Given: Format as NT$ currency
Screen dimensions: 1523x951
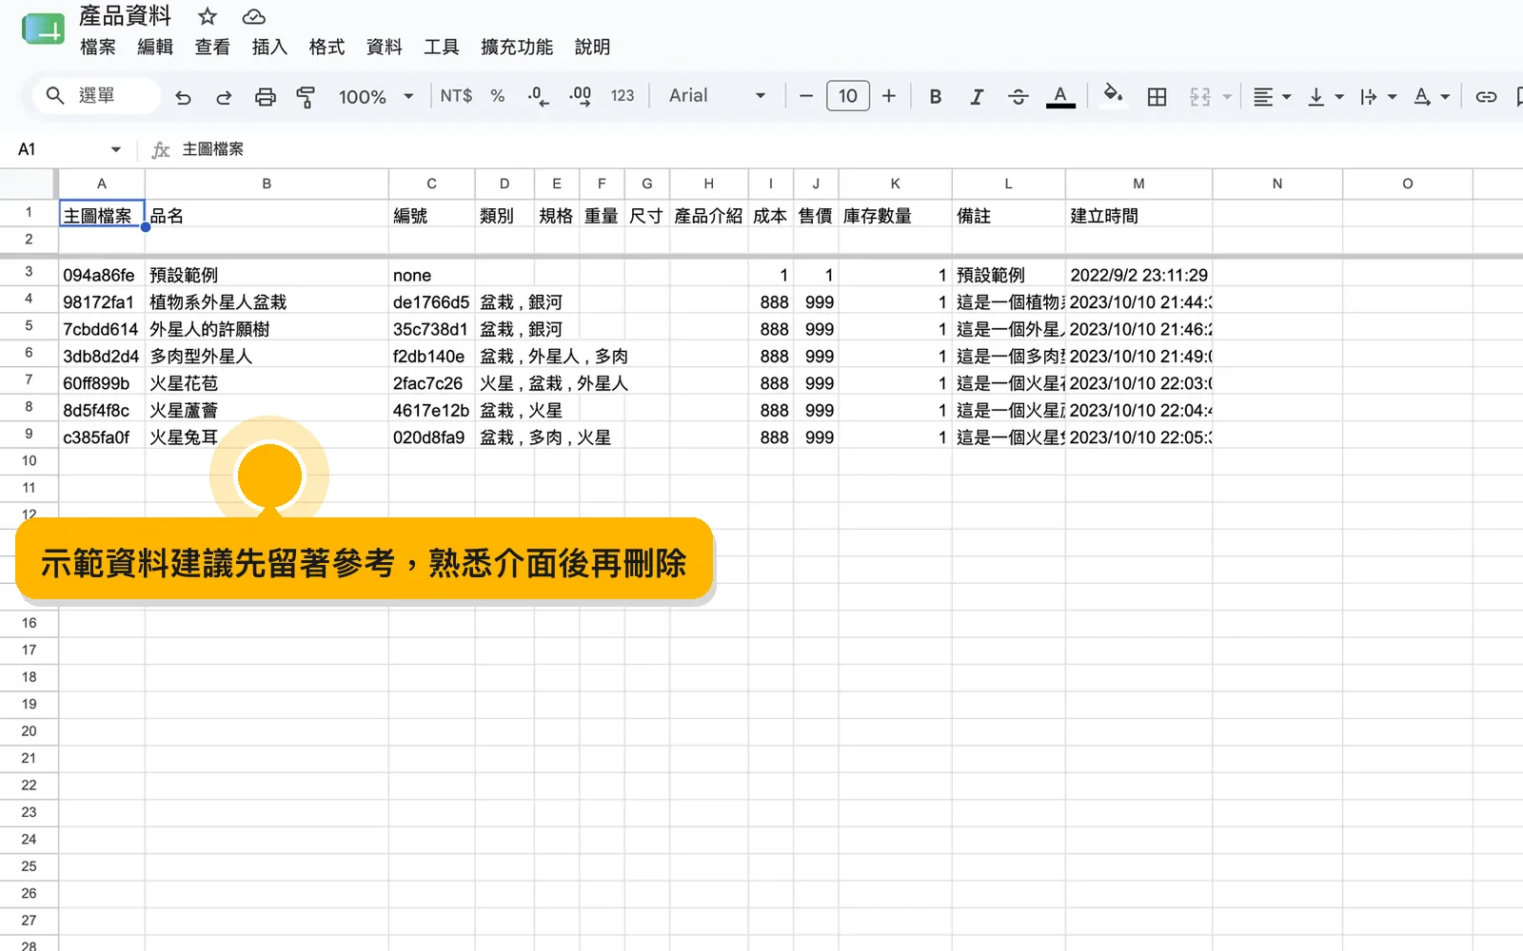Looking at the screenshot, I should tap(456, 96).
